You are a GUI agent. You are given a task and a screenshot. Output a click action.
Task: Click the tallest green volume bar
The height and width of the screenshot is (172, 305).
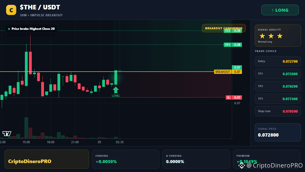[26, 128]
